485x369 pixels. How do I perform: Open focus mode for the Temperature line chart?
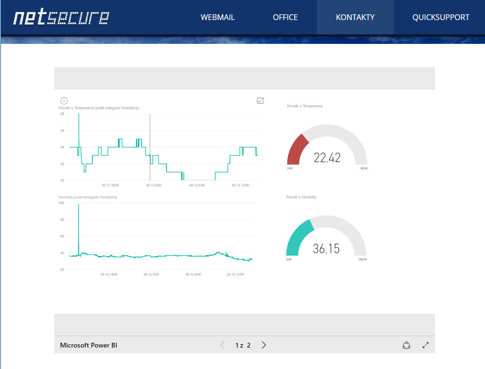260,101
